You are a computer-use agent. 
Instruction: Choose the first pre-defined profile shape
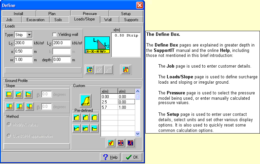pos(76,117)
